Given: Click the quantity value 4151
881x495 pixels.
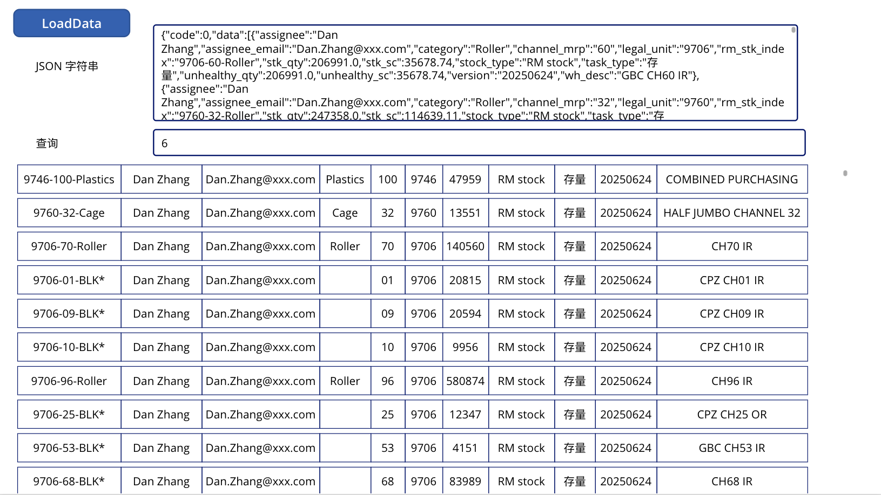Looking at the screenshot, I should (x=465, y=448).
